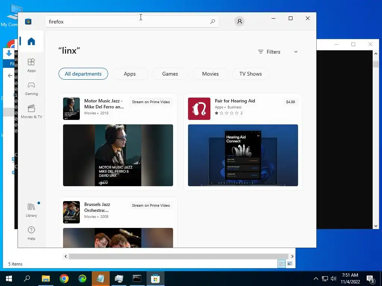
Task: Click the Microsoft Store logo icon
Action: pos(28,21)
